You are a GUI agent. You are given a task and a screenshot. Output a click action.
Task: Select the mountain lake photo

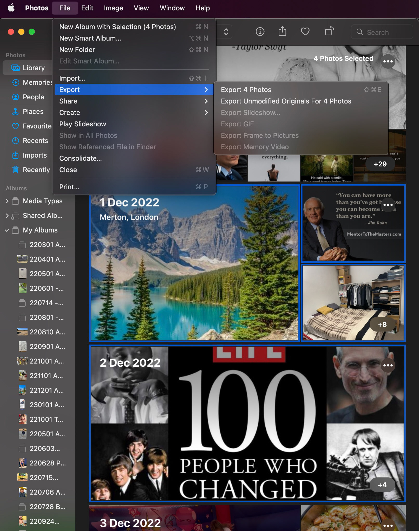click(x=194, y=263)
